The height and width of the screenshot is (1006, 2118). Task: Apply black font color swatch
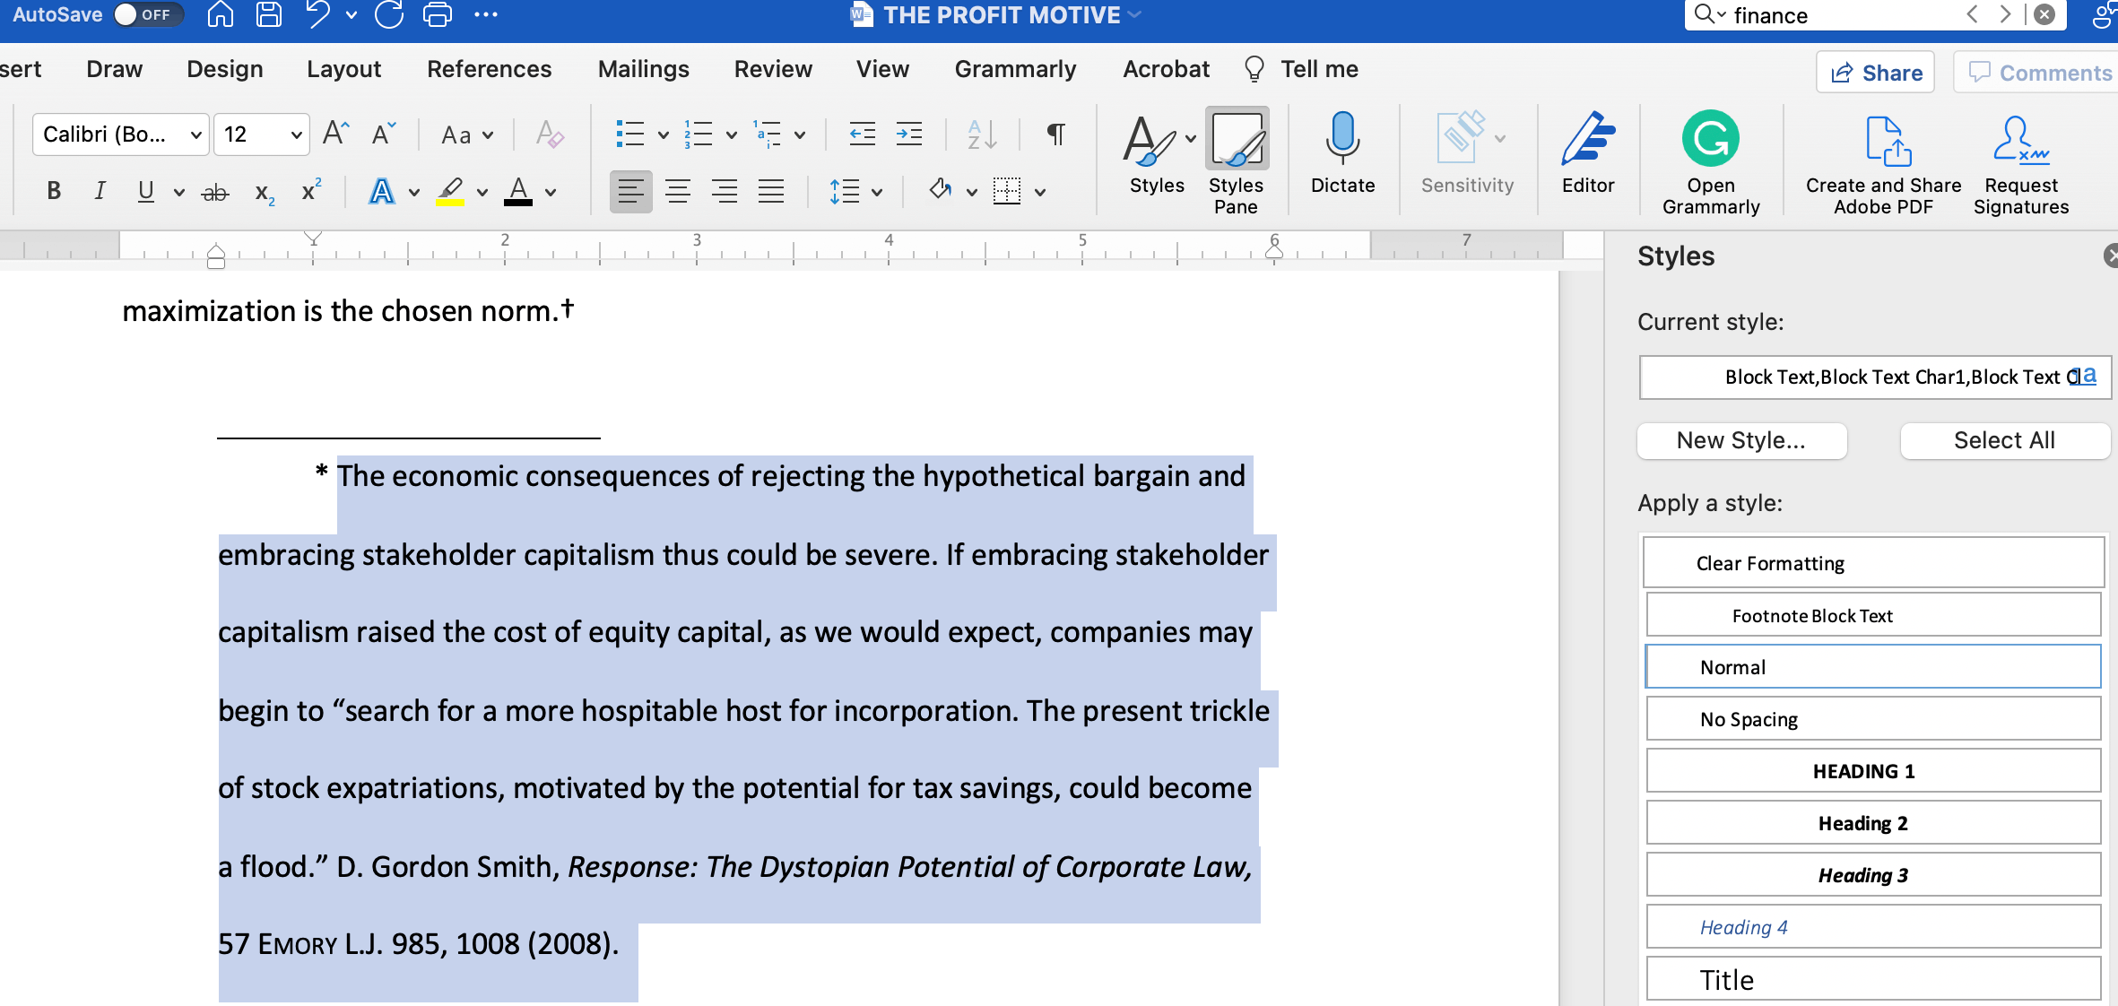coord(518,191)
